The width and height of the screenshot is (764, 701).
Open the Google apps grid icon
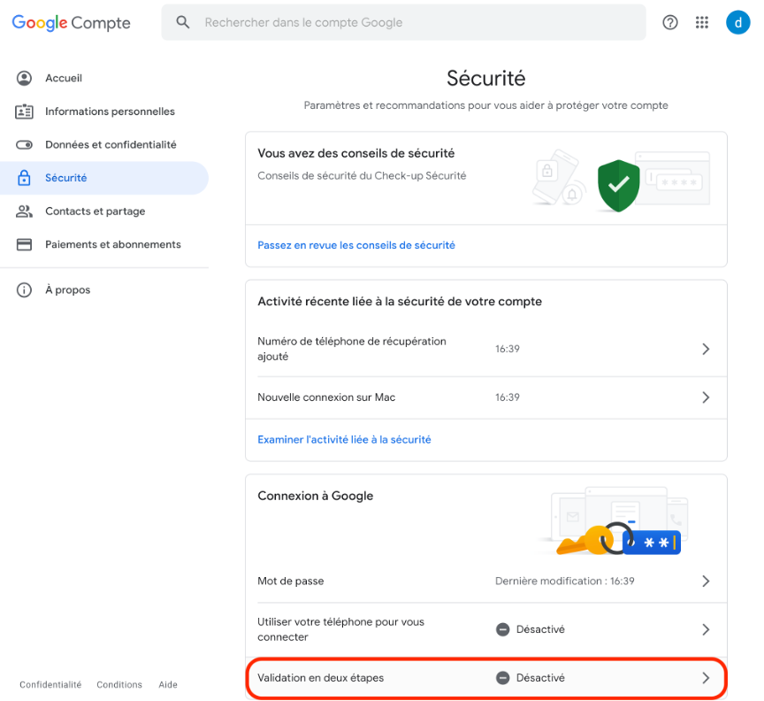point(701,22)
